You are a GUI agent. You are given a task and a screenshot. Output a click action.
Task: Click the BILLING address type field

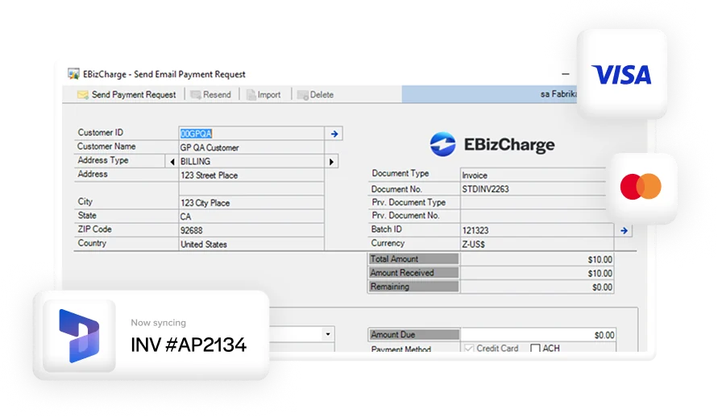[251, 161]
